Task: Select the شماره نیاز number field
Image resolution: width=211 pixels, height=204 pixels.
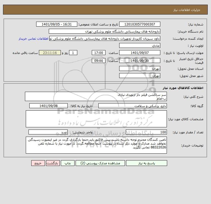Action: tap(140, 24)
